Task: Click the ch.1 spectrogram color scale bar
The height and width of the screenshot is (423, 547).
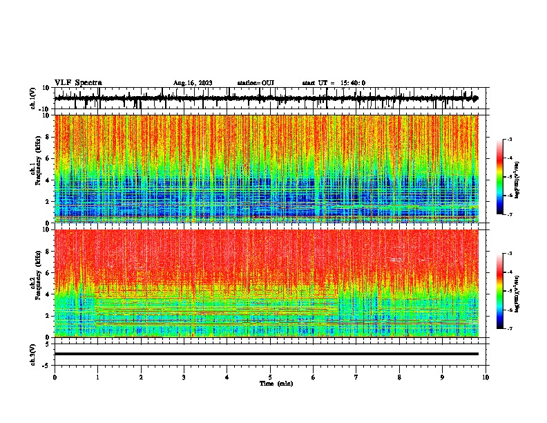Action: 500,177
